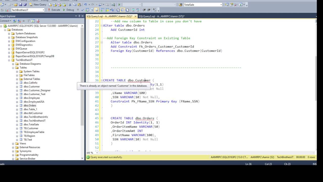Screen dimensions: 323x182
Task: Click the Save All icon
Action: pos(25,5)
